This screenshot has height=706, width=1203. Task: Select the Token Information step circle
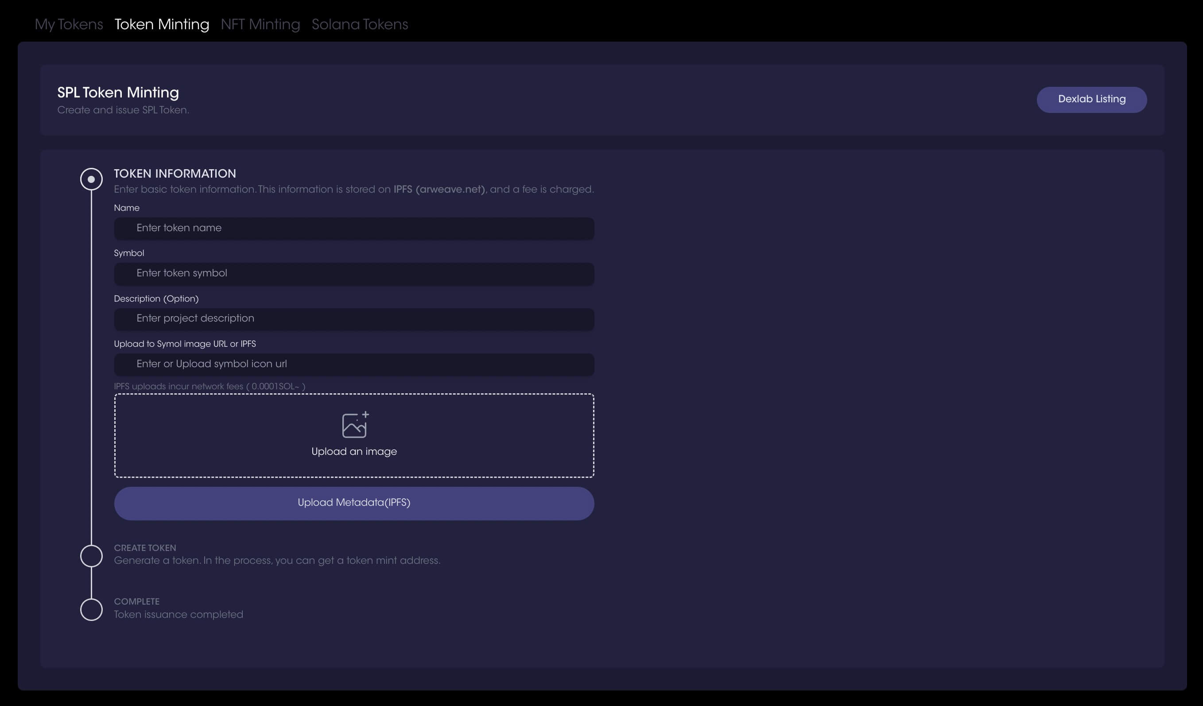91,179
